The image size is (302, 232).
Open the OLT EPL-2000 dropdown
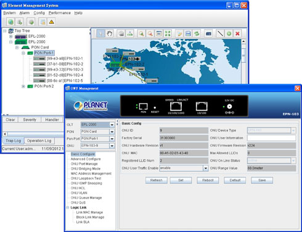coord(112,125)
